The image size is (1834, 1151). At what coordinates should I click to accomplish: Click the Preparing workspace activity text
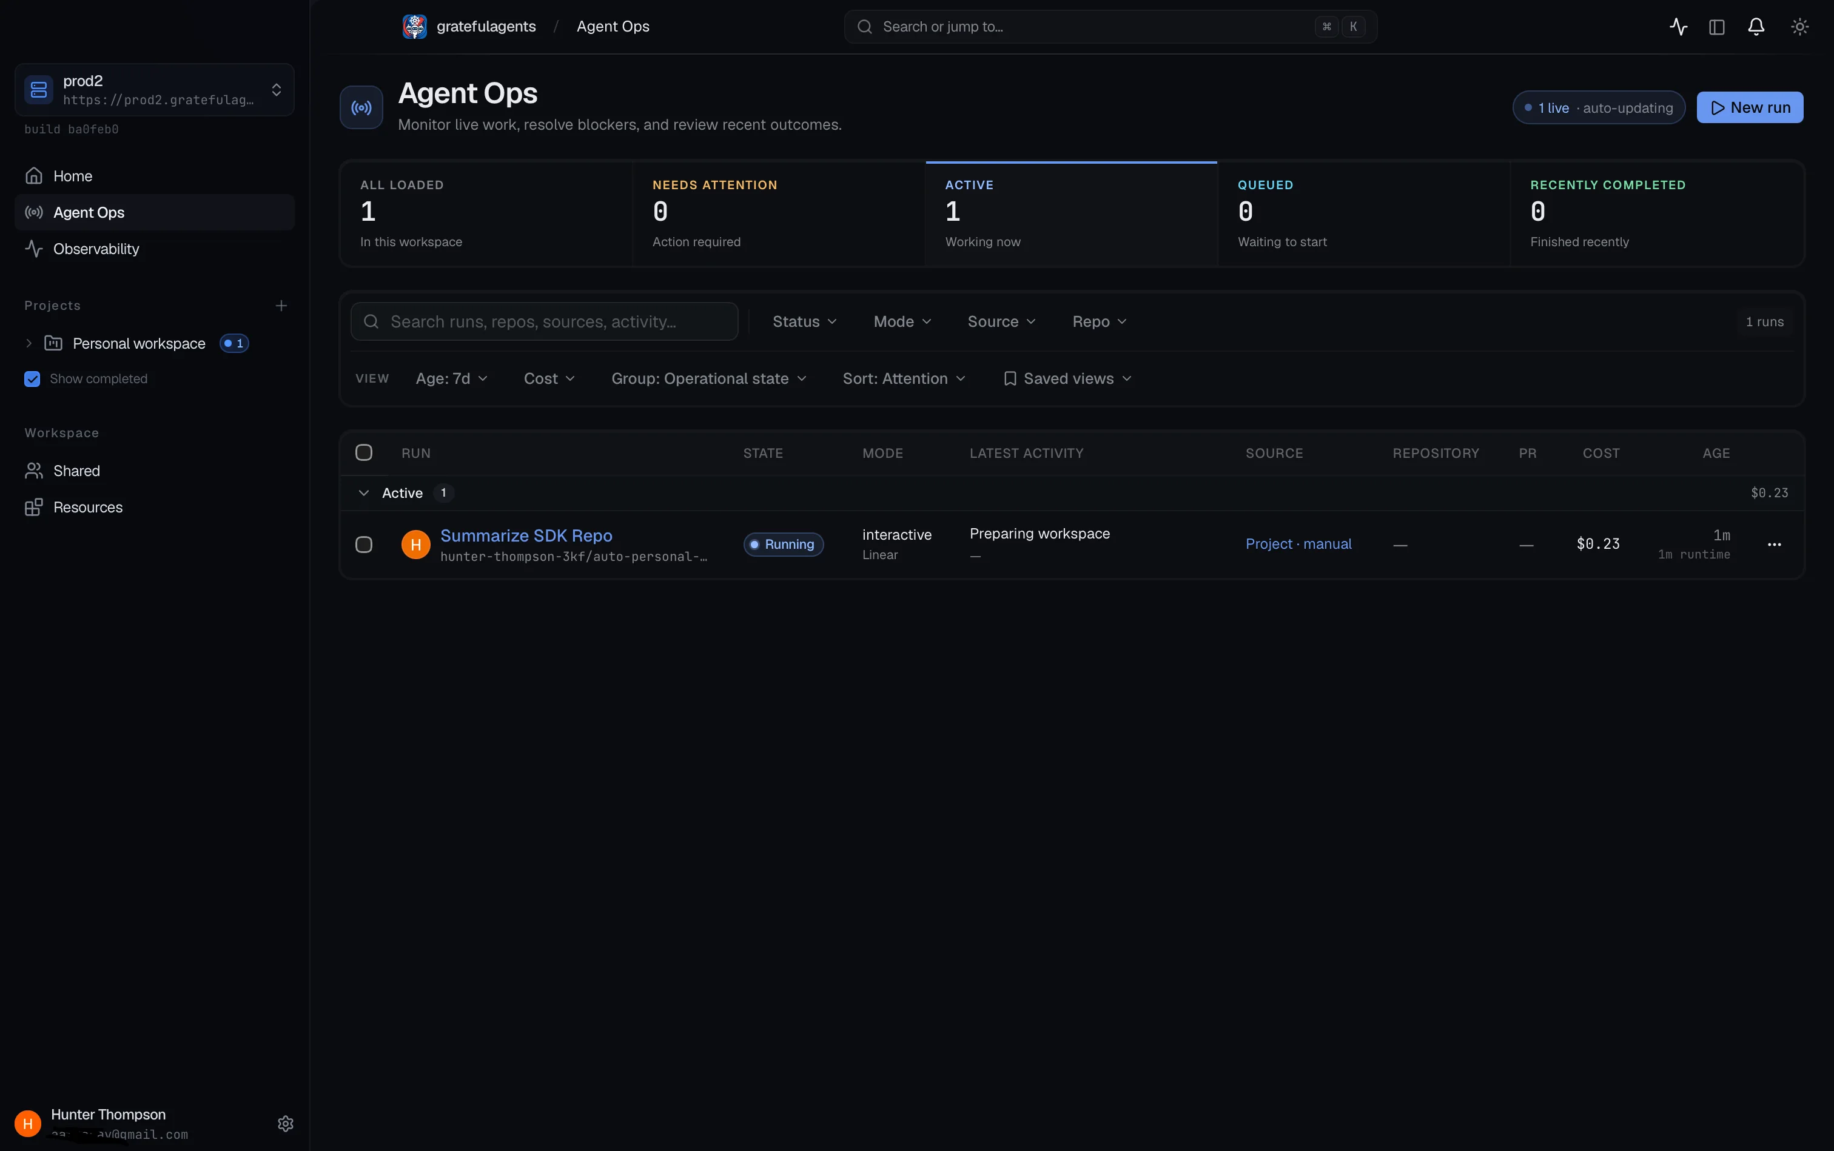(x=1039, y=534)
